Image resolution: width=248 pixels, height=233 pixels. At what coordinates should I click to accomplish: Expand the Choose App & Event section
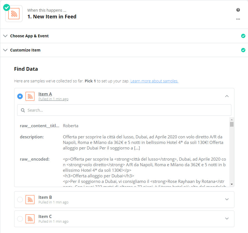pyautogui.click(x=5, y=36)
